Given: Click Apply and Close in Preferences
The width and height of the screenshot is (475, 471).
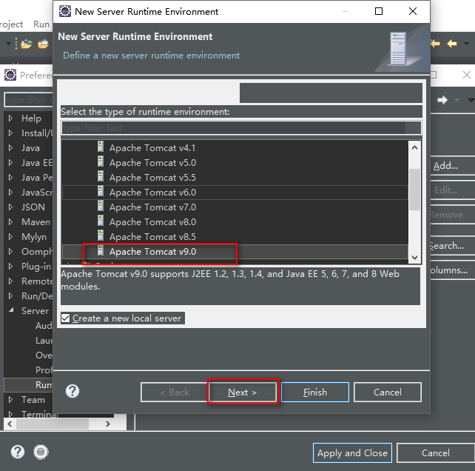Looking at the screenshot, I should click(x=352, y=452).
